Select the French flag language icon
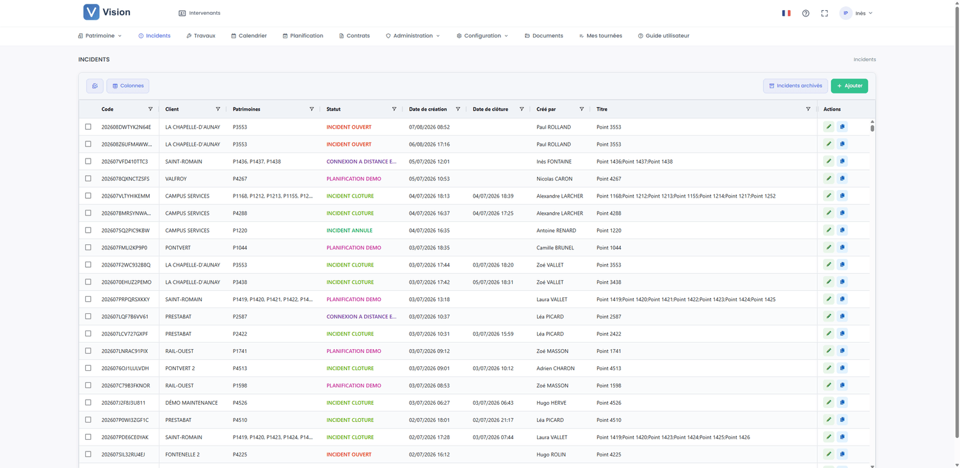 [786, 13]
